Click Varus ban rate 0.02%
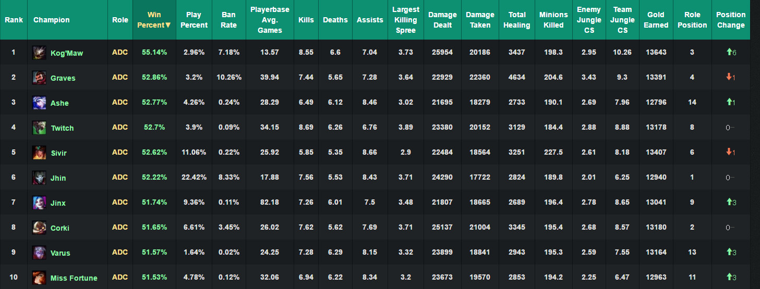 (228, 252)
